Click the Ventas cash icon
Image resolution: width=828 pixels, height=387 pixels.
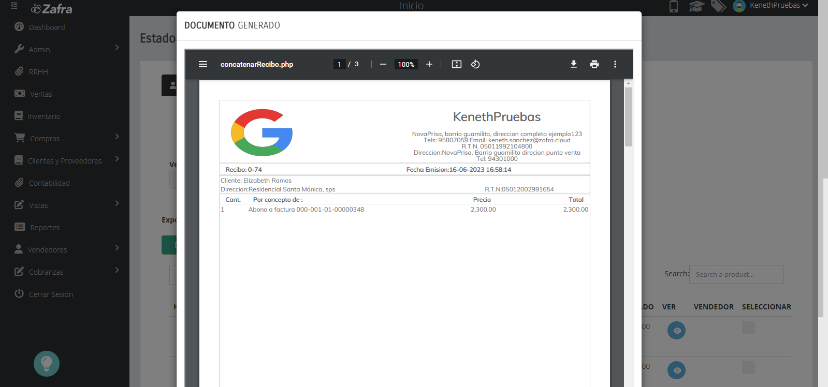pyautogui.click(x=20, y=94)
